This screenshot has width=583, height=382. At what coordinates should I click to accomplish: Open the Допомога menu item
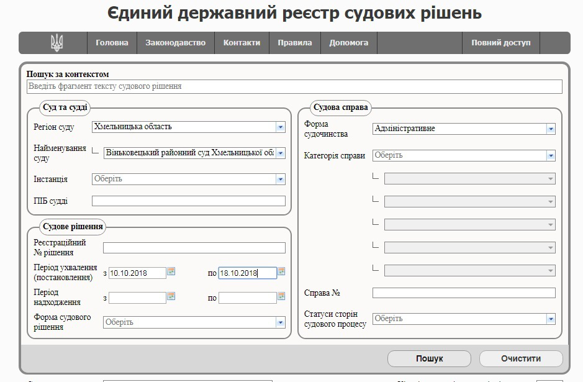(348, 43)
